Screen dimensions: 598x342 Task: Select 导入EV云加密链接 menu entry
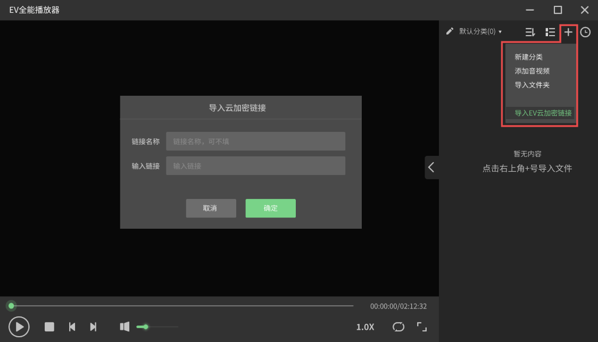(x=543, y=113)
